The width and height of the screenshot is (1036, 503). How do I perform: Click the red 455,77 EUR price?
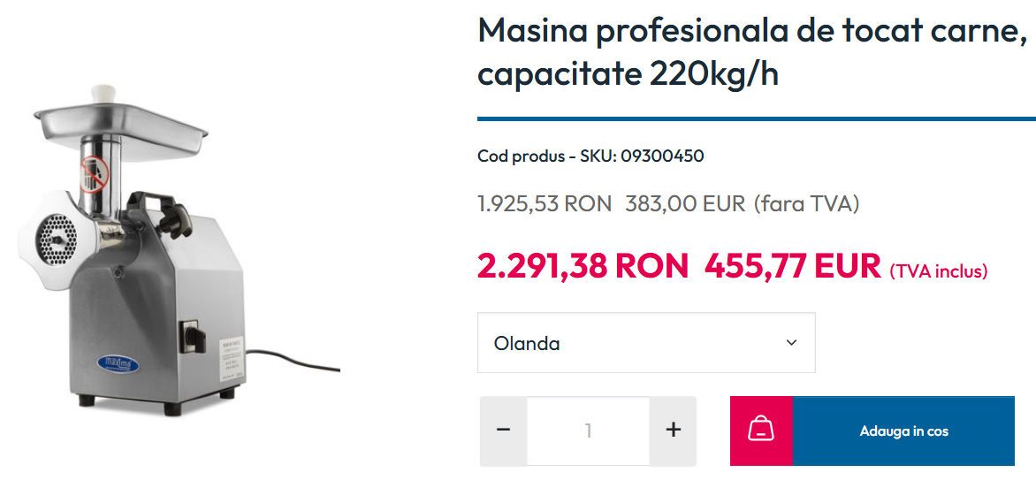coord(793,266)
